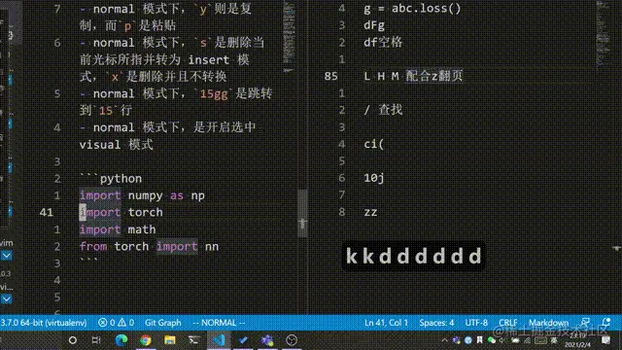Open the blue checkmark To Do app
This screenshot has width=622, height=350.
243,340
